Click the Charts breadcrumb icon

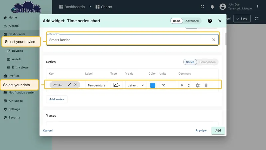[x=97, y=7]
